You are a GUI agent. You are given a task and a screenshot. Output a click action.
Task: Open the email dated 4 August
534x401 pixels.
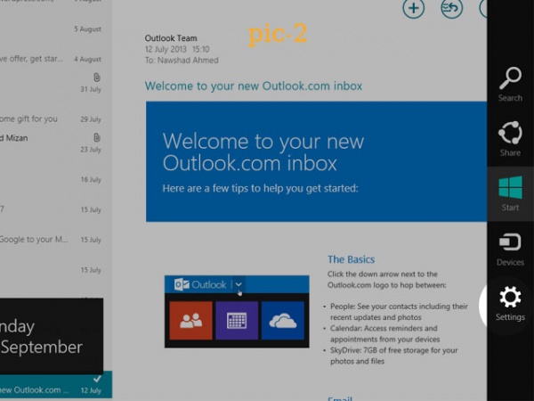pos(56,59)
